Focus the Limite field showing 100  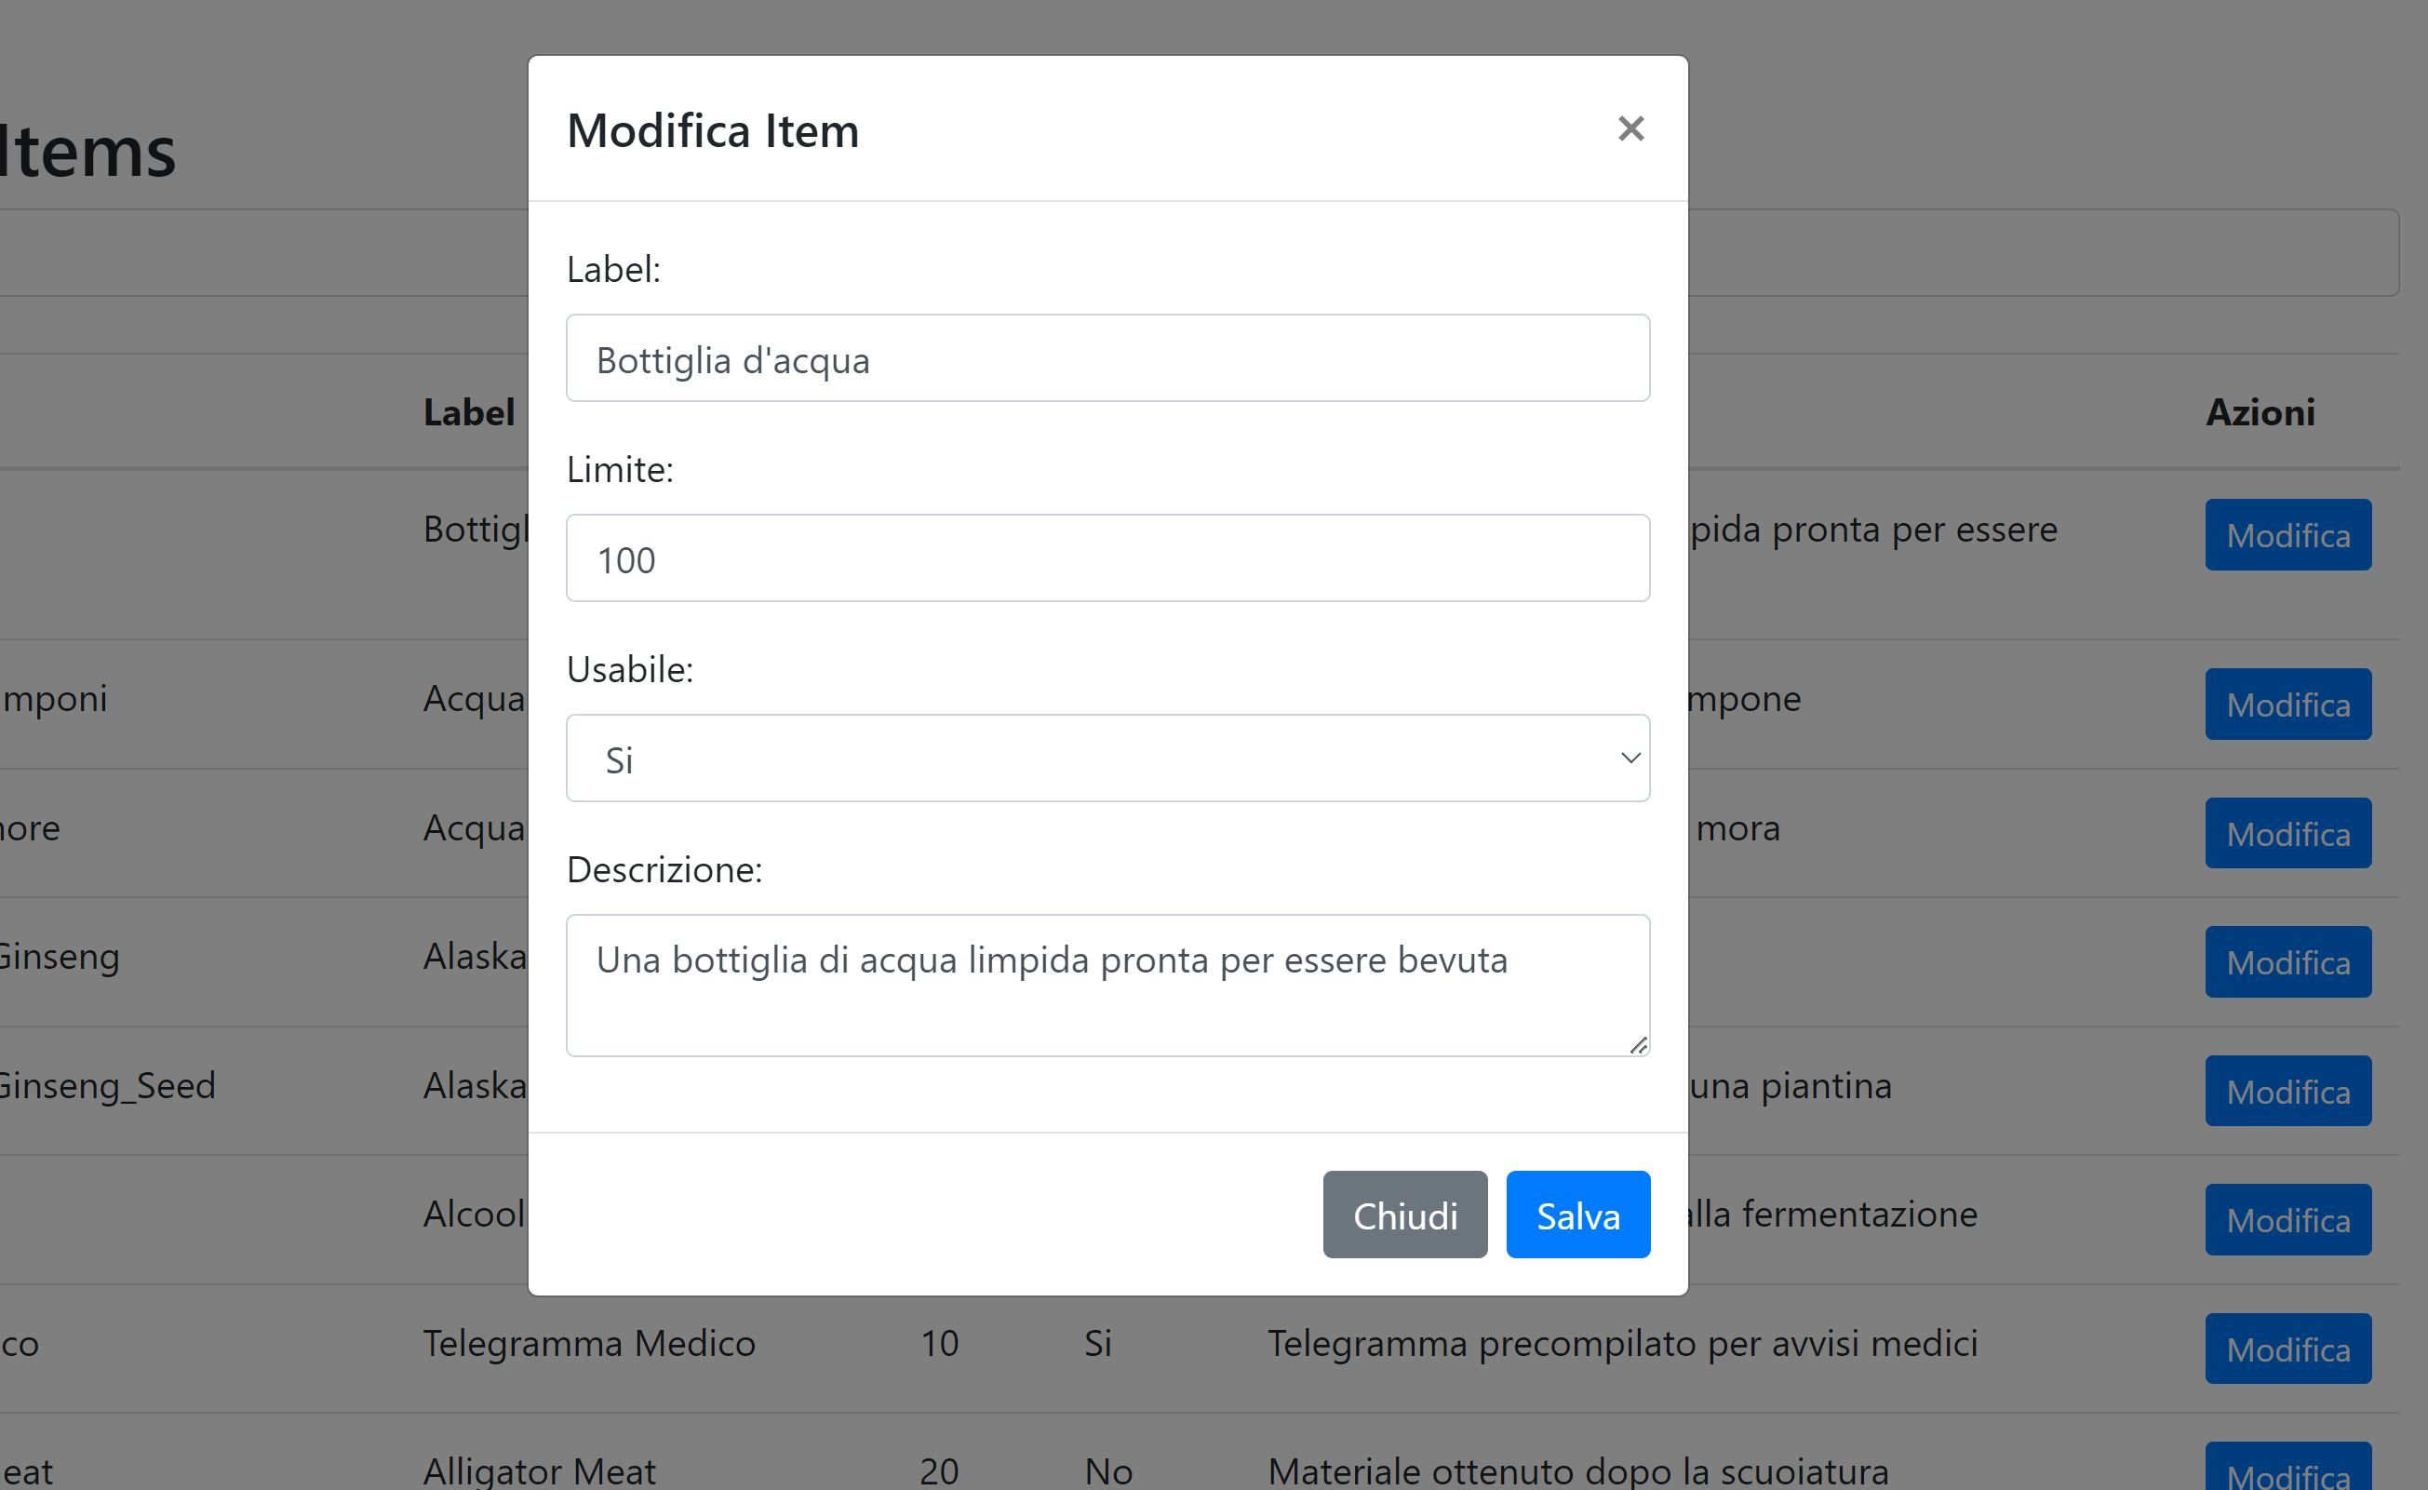(1107, 558)
